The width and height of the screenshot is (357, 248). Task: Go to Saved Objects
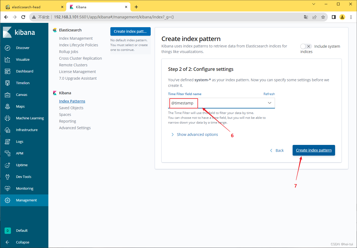coord(71,108)
